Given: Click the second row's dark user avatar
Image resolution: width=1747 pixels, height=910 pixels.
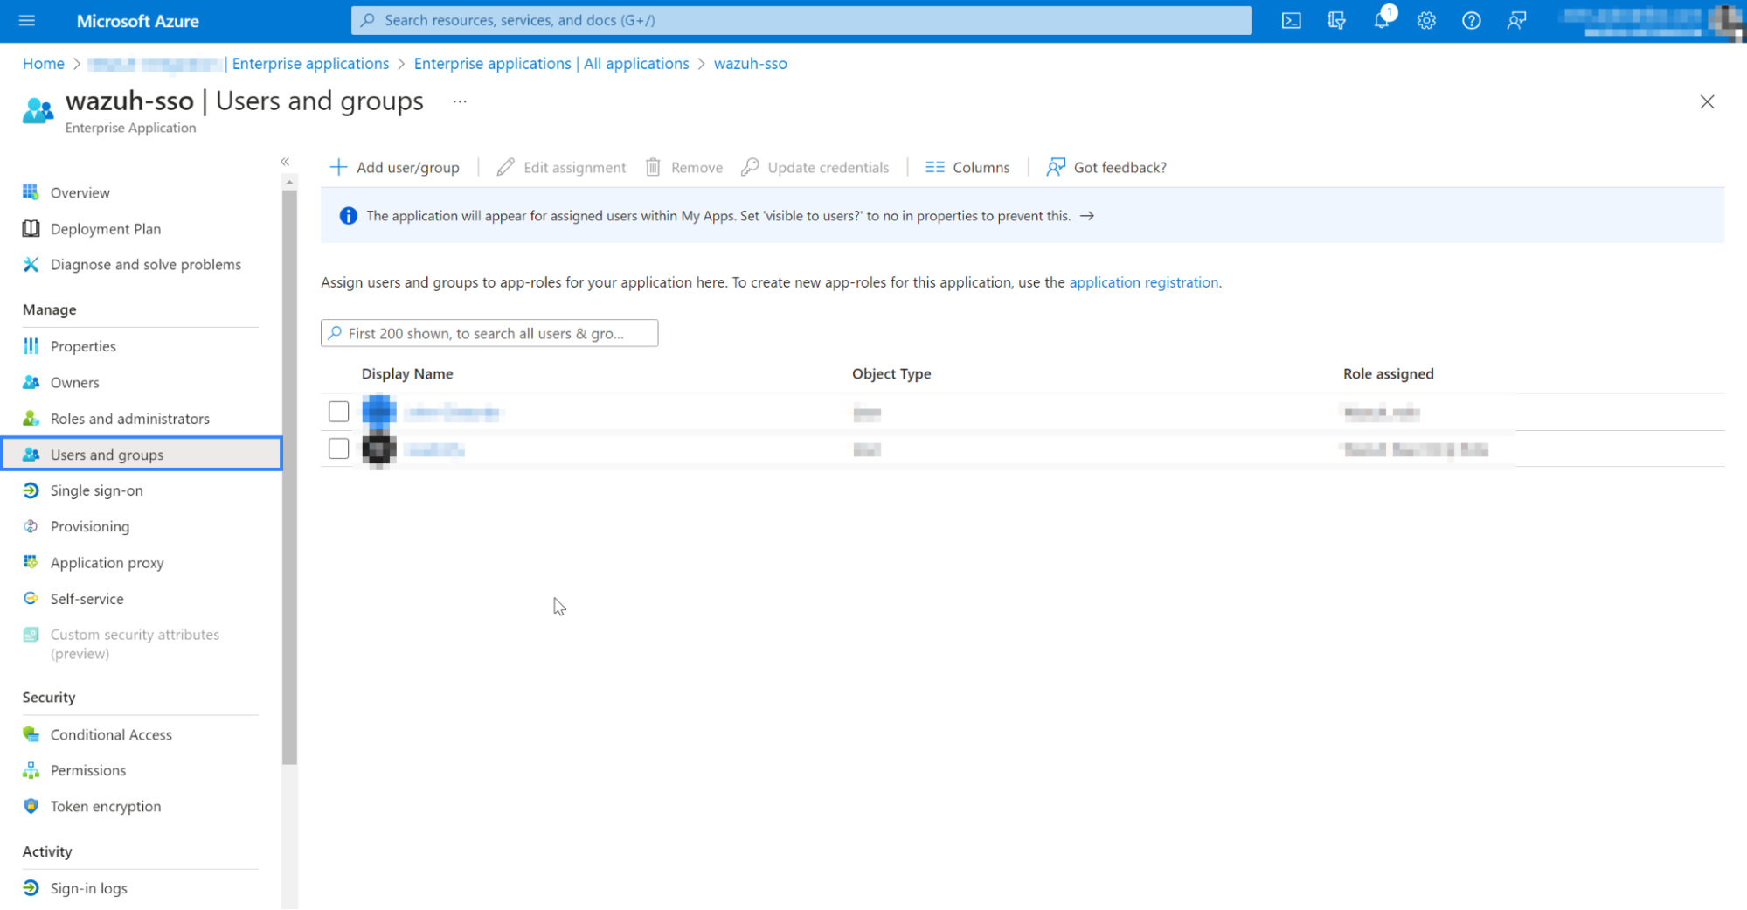Looking at the screenshot, I should click(379, 448).
